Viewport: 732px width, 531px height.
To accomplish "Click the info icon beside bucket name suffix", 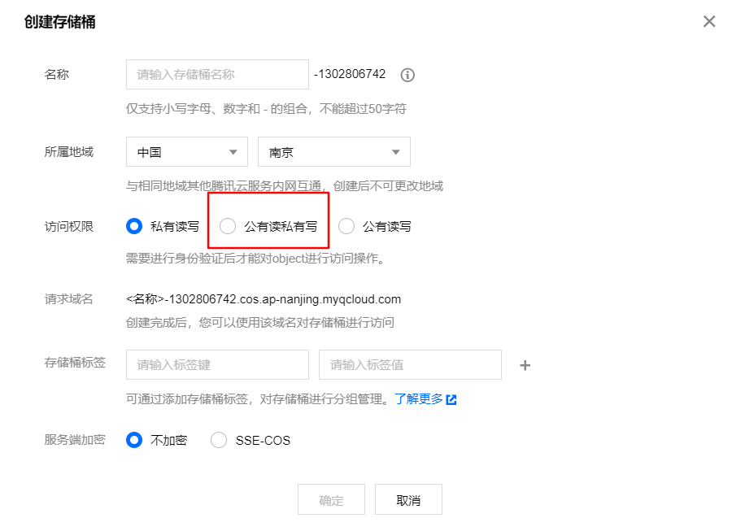I will 407,75.
